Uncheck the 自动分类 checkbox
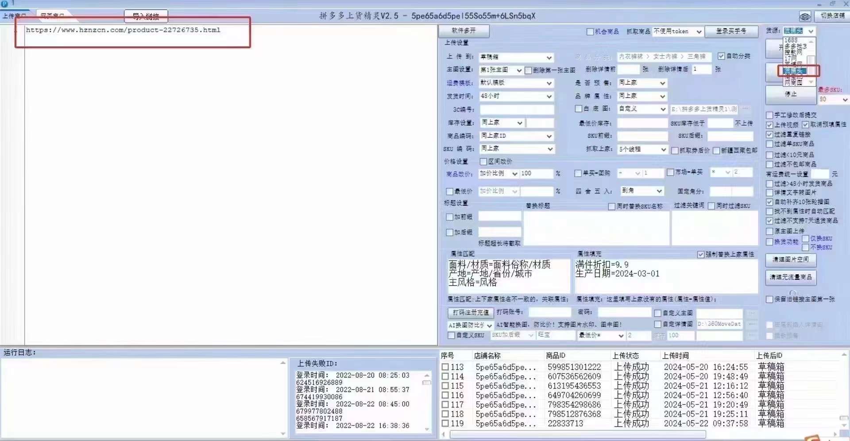The width and height of the screenshot is (850, 441). pos(721,56)
